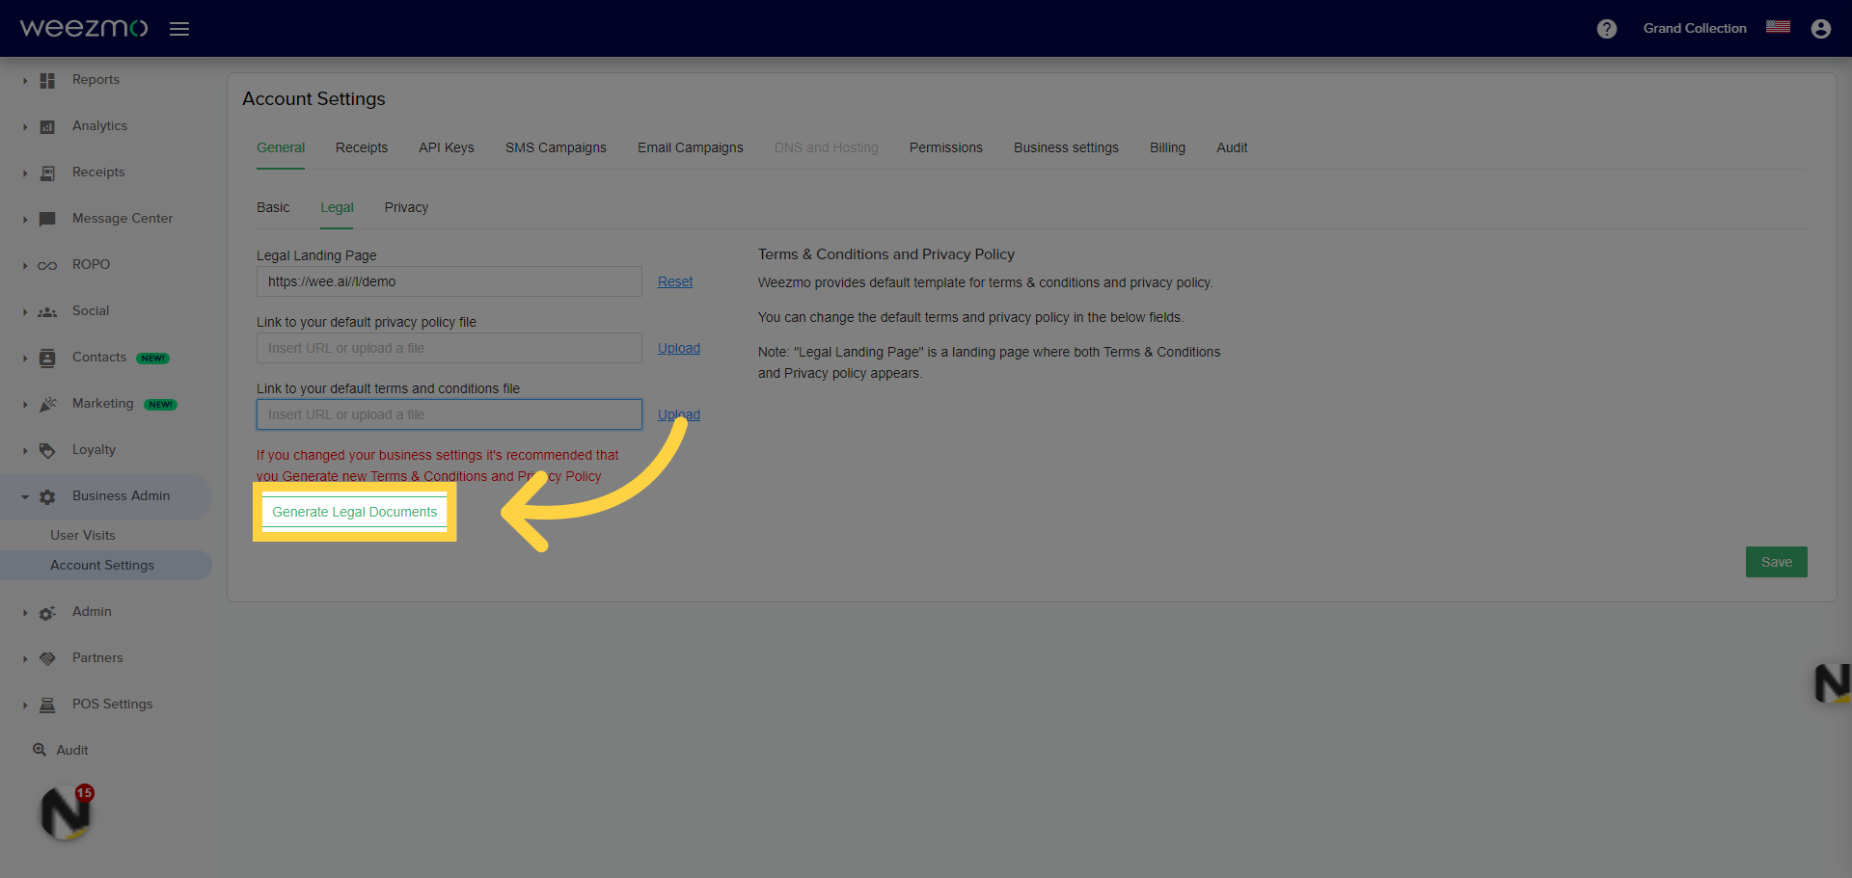Expand the Loyalty menu arrow
1852x878 pixels.
point(25,451)
